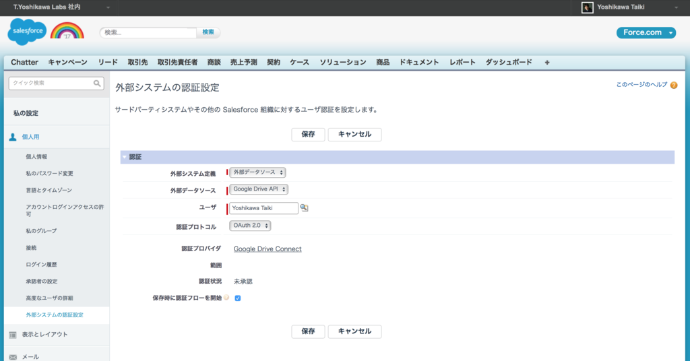This screenshot has width=690, height=361.
Task: Open the レポート tab
Action: point(462,63)
